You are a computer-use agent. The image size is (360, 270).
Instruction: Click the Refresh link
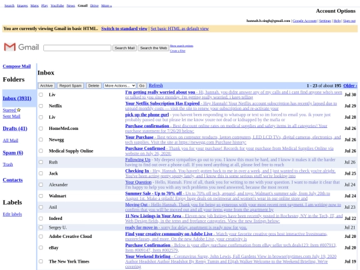coord(155,85)
